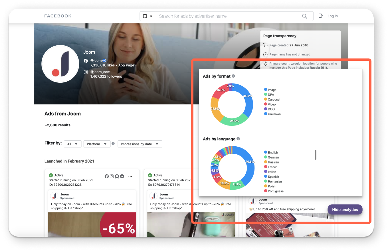Toggle Russian legend item
This screenshot has width=388, height=251.
pyautogui.click(x=272, y=162)
